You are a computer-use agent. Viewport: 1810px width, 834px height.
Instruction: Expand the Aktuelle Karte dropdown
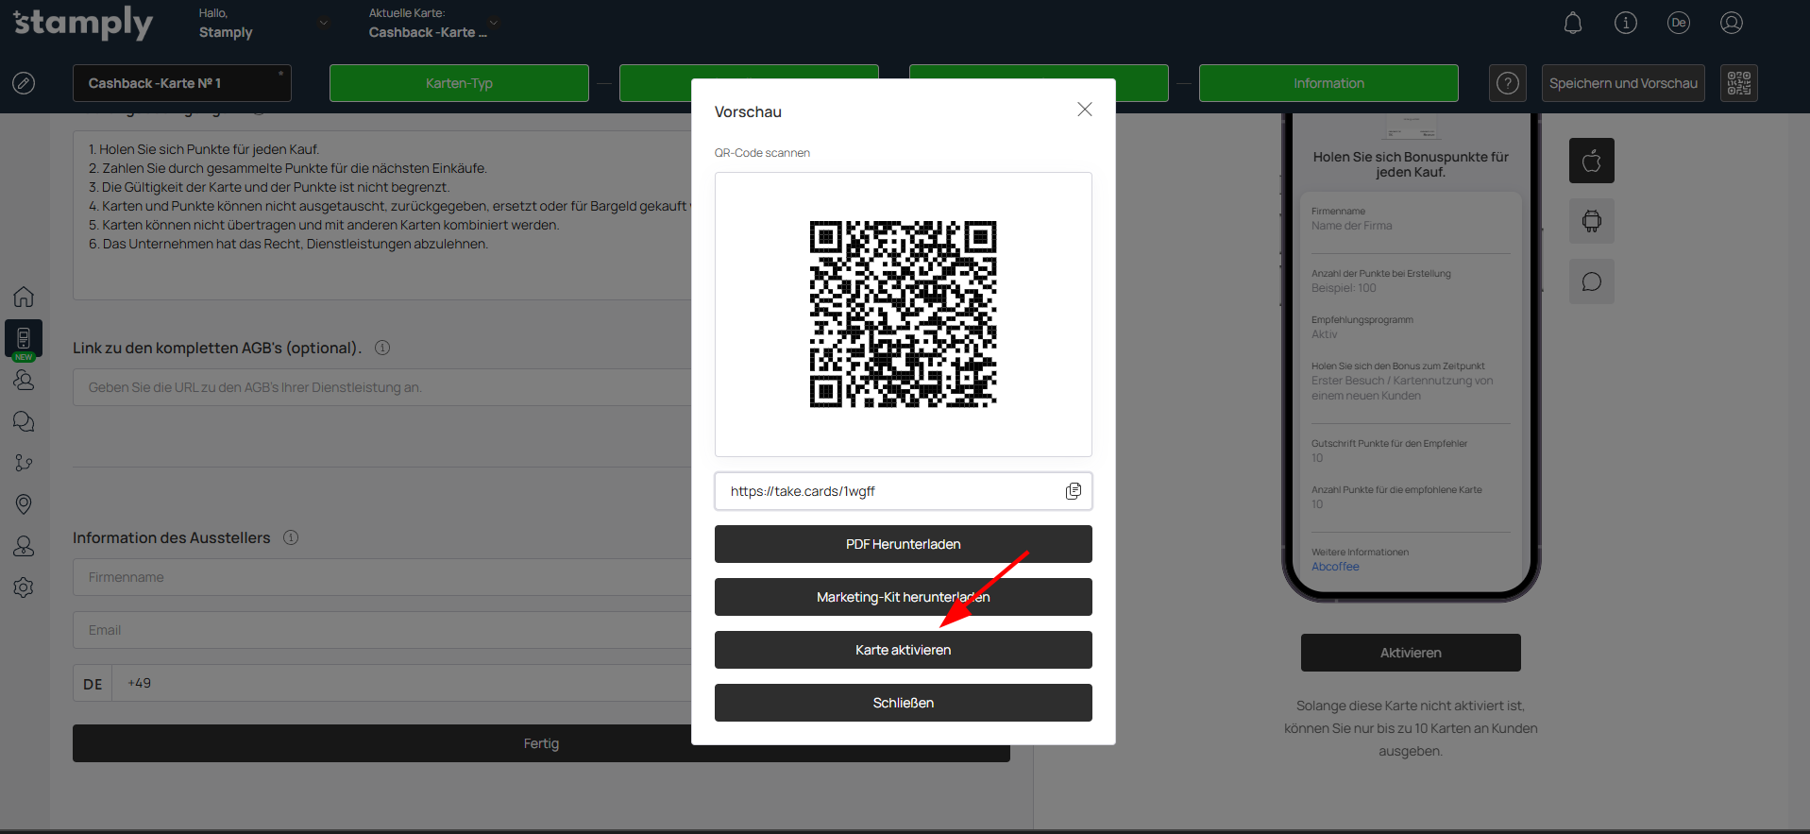(493, 24)
